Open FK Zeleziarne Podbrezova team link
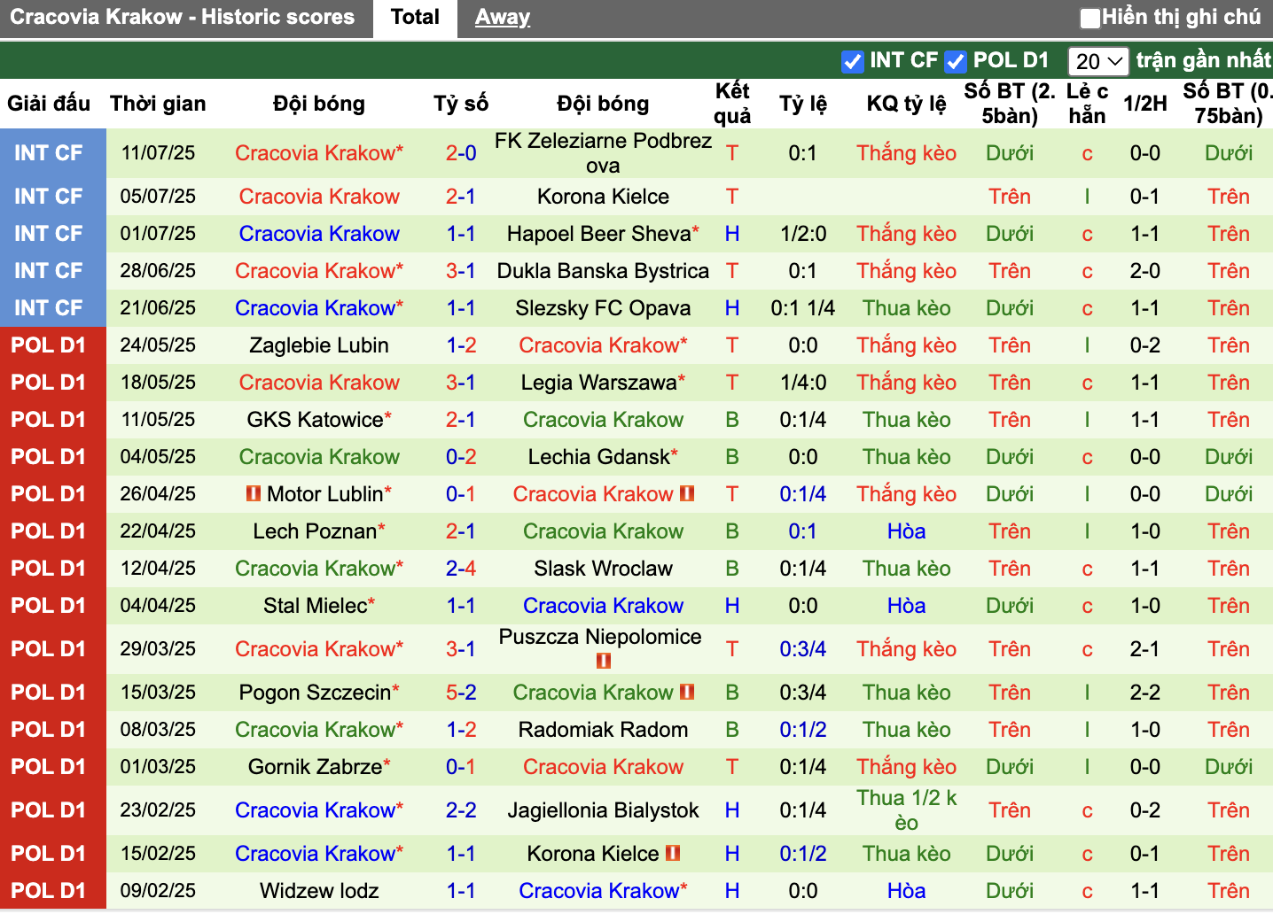Screen dimensions: 1273x914 click(603, 153)
